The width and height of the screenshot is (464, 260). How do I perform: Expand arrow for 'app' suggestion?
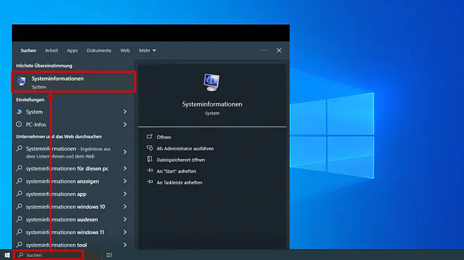(x=125, y=194)
